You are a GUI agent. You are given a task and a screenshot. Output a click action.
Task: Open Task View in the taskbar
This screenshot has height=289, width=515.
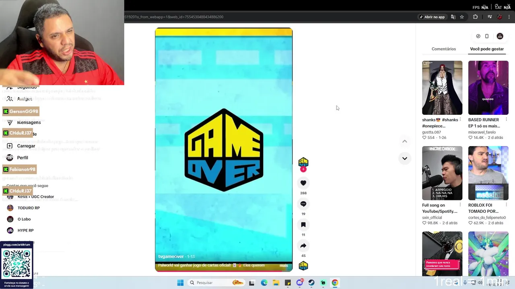[x=252, y=283]
